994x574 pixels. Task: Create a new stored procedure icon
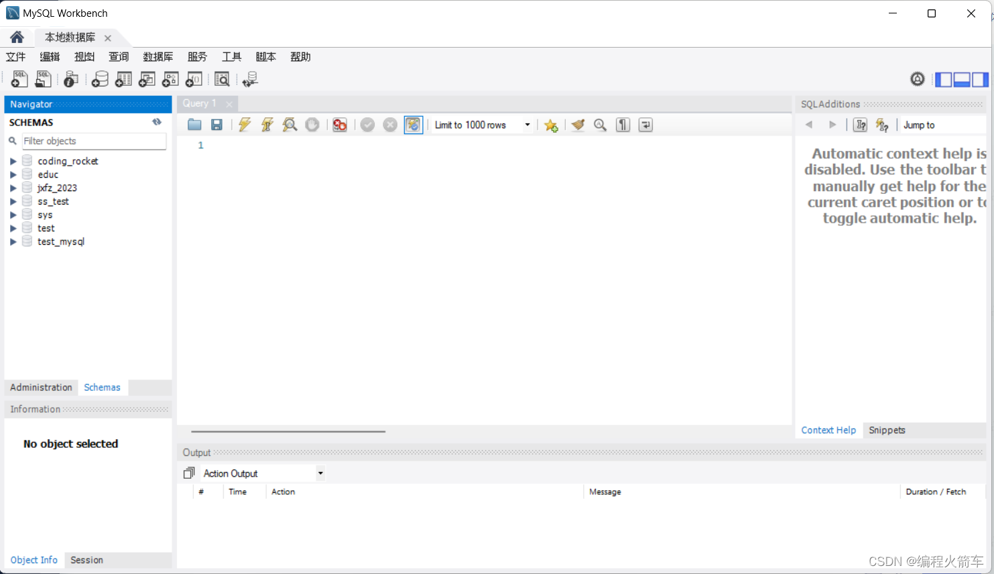[170, 79]
